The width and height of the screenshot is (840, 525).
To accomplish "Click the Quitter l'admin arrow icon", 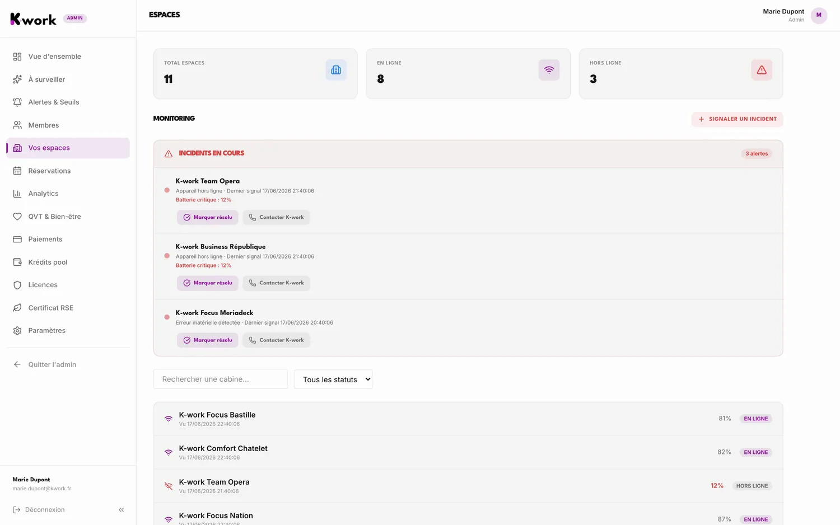I will tap(17, 364).
